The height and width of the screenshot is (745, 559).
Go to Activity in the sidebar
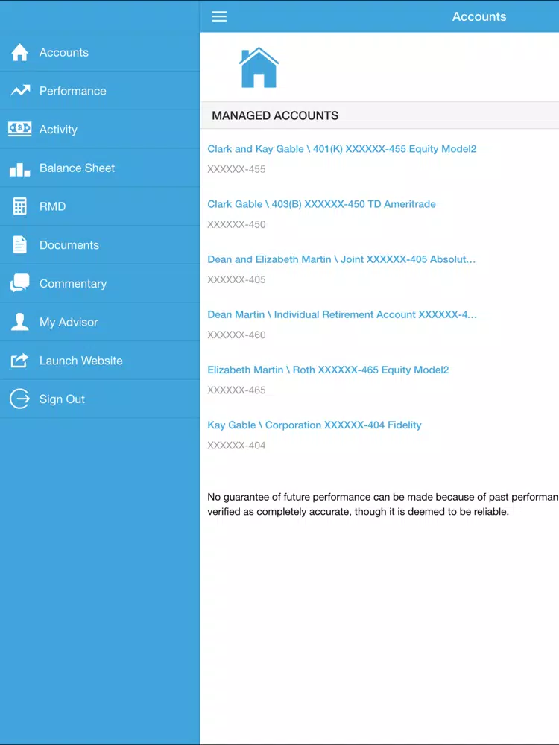coord(100,129)
